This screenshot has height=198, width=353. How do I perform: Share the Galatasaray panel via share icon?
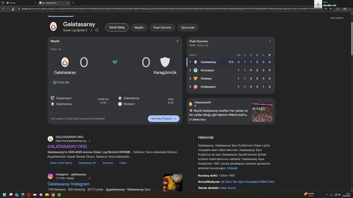pyautogui.click(x=97, y=30)
